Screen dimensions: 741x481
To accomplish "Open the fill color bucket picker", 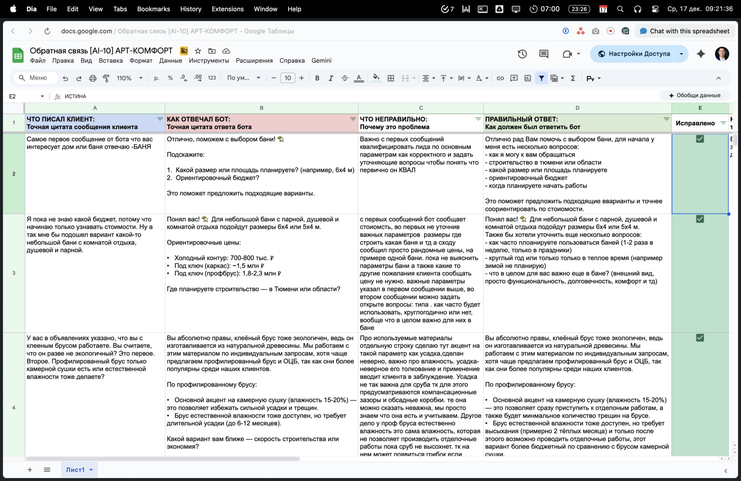I will 376,78.
